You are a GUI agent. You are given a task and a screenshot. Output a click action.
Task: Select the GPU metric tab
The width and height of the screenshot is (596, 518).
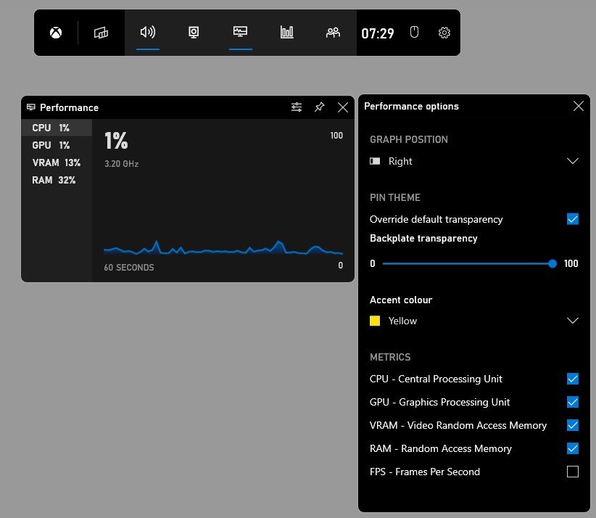tap(57, 145)
